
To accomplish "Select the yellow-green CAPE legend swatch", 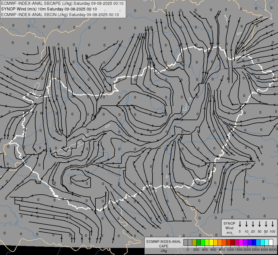I will tap(207, 243).
